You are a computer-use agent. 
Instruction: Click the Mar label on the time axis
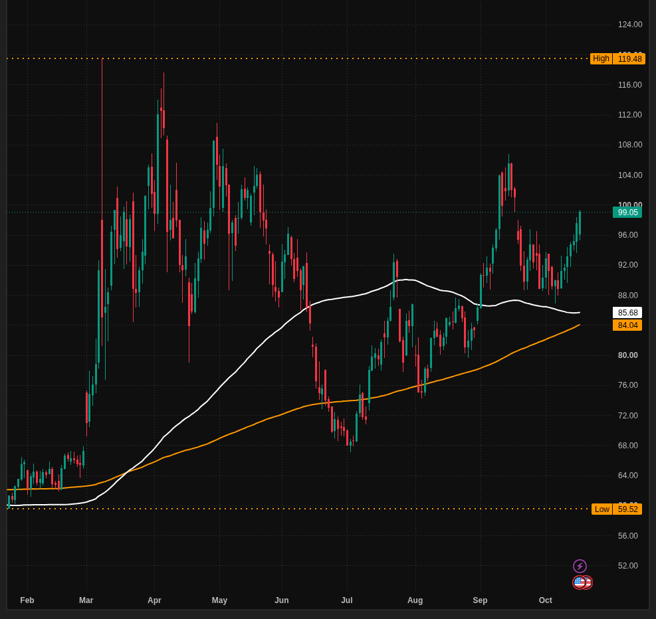pos(86,600)
